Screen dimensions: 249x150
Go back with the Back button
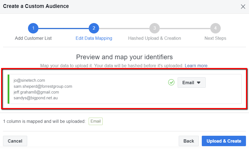(x=189, y=141)
